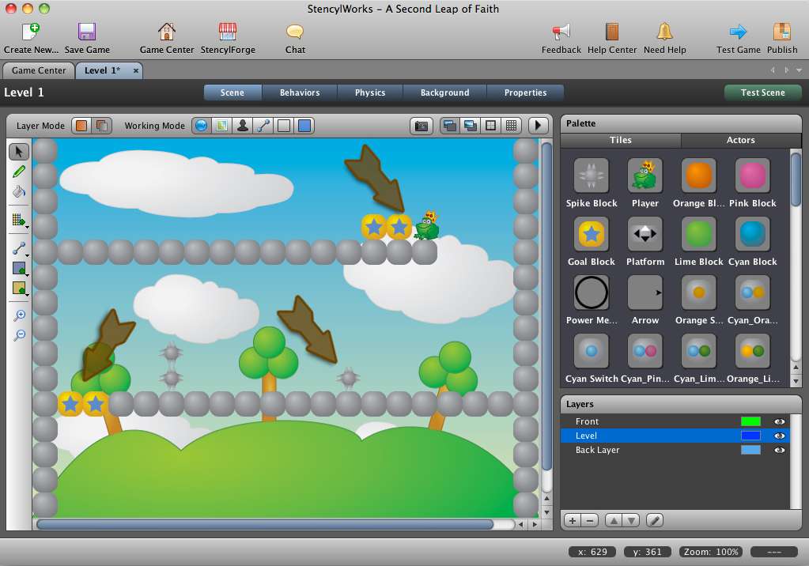Viewport: 809px width, 566px height.
Task: Click the Front layer green color swatch
Action: point(750,421)
